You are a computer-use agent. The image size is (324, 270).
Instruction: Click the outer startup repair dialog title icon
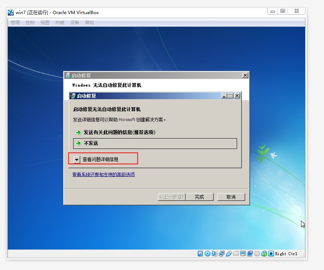[x=68, y=75]
